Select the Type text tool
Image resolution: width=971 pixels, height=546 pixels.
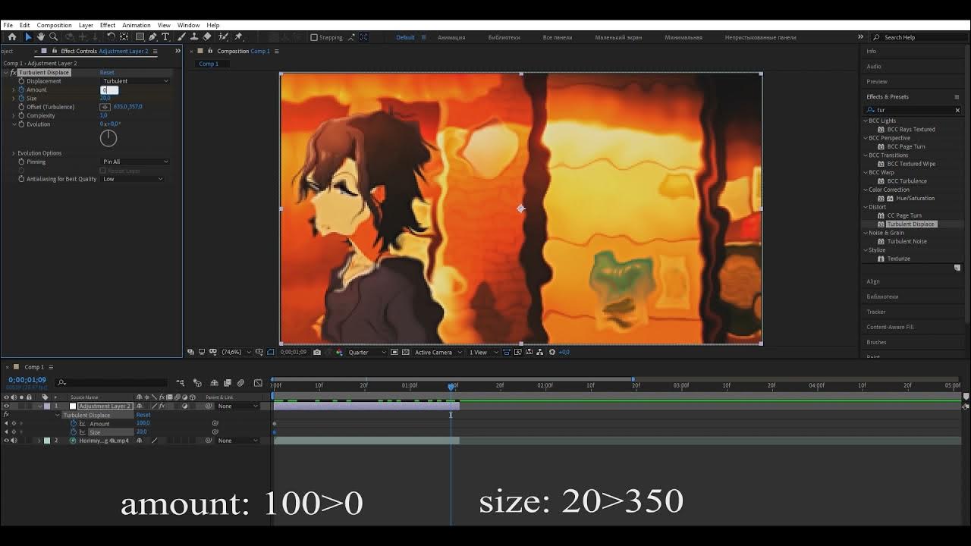coord(165,36)
